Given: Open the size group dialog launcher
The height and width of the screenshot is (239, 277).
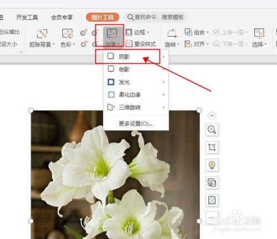Looking at the screenshot, I should 21,52.
